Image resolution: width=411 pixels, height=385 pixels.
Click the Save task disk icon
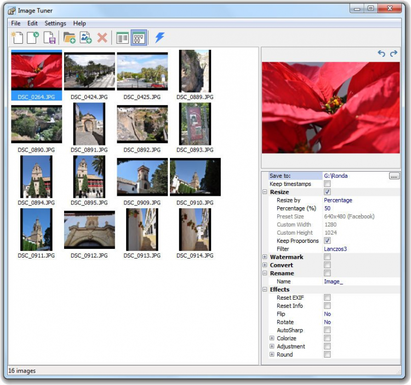click(49, 38)
